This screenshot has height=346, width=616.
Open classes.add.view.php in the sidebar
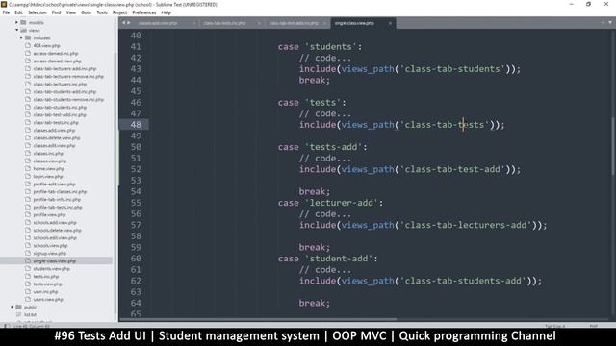click(54, 130)
